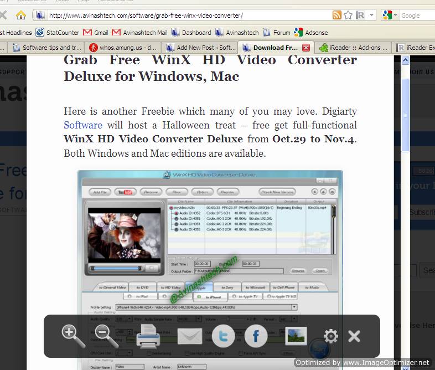The height and width of the screenshot is (370, 435).
Task: Switch to Software tips and tr... tab
Action: 46,48
